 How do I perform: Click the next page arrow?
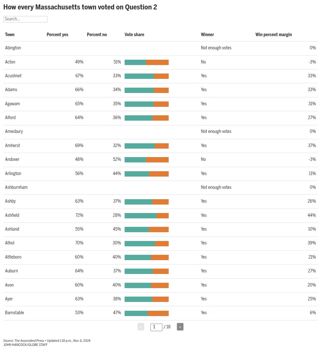pos(180,327)
